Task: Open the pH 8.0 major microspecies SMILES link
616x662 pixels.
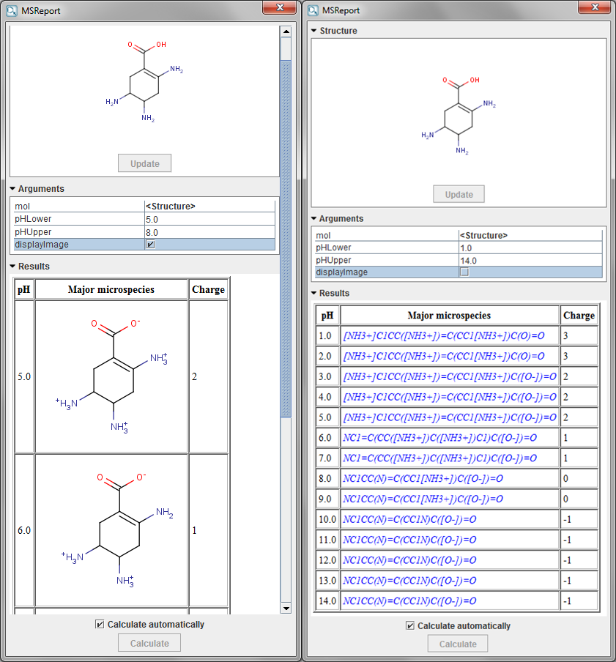Action: [x=423, y=478]
